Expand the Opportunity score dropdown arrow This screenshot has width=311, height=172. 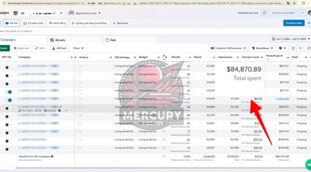100,13
